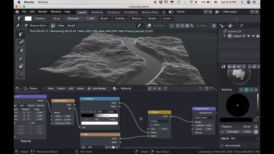Select the Soften brush tool
The image size is (274, 154).
[x=20, y=43]
